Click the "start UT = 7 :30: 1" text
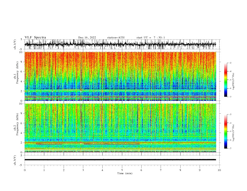This screenshot has width=247, height=191. tap(151, 37)
